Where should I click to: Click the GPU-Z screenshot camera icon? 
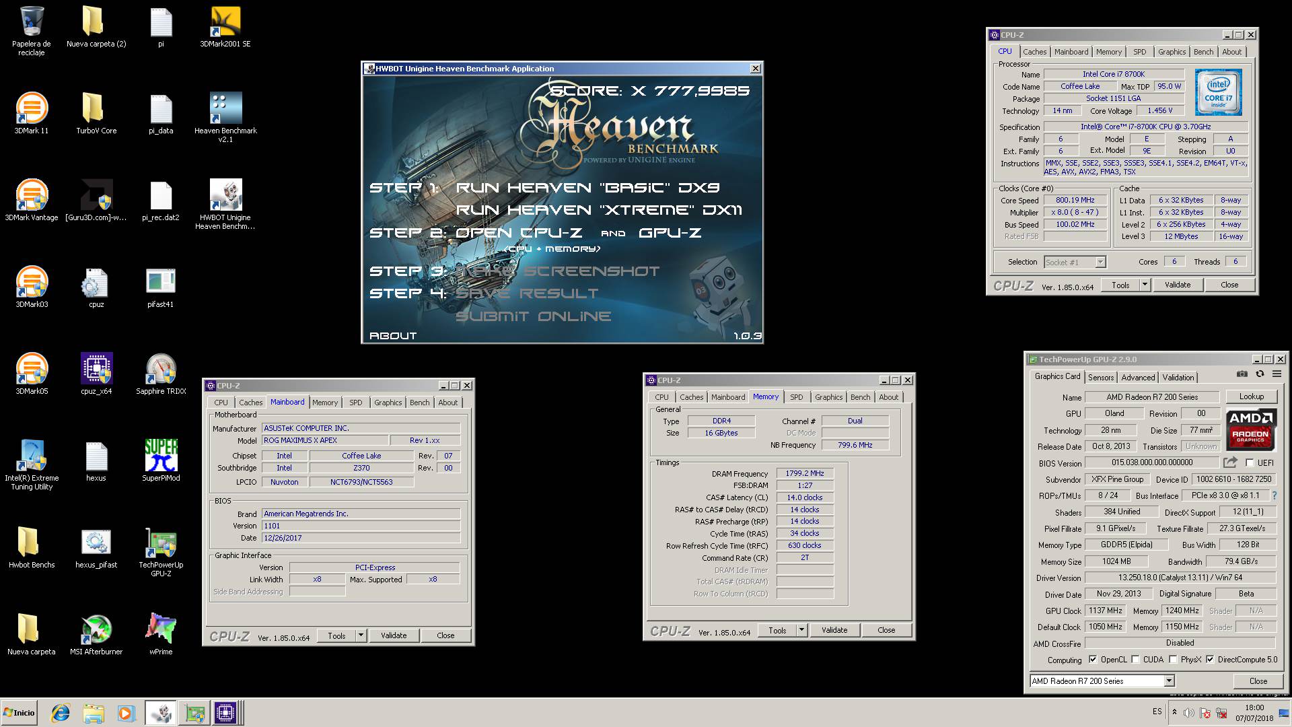[1242, 374]
